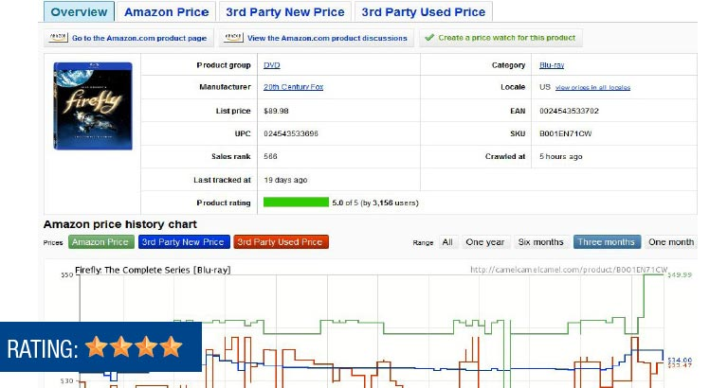
Task: Go to the Amazon.com product page
Action: 129,38
